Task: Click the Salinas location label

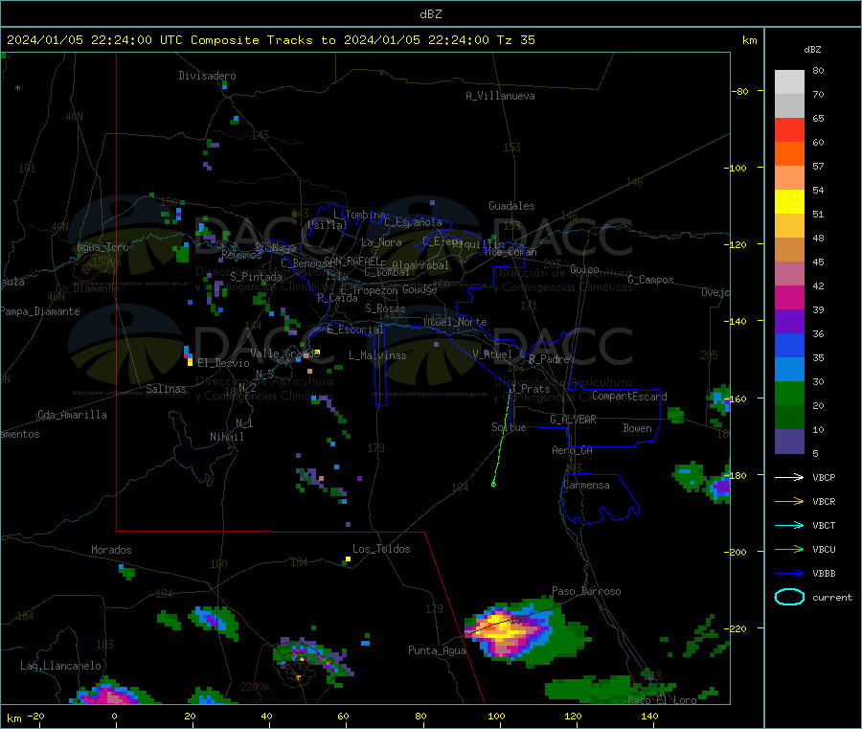Action: [166, 389]
